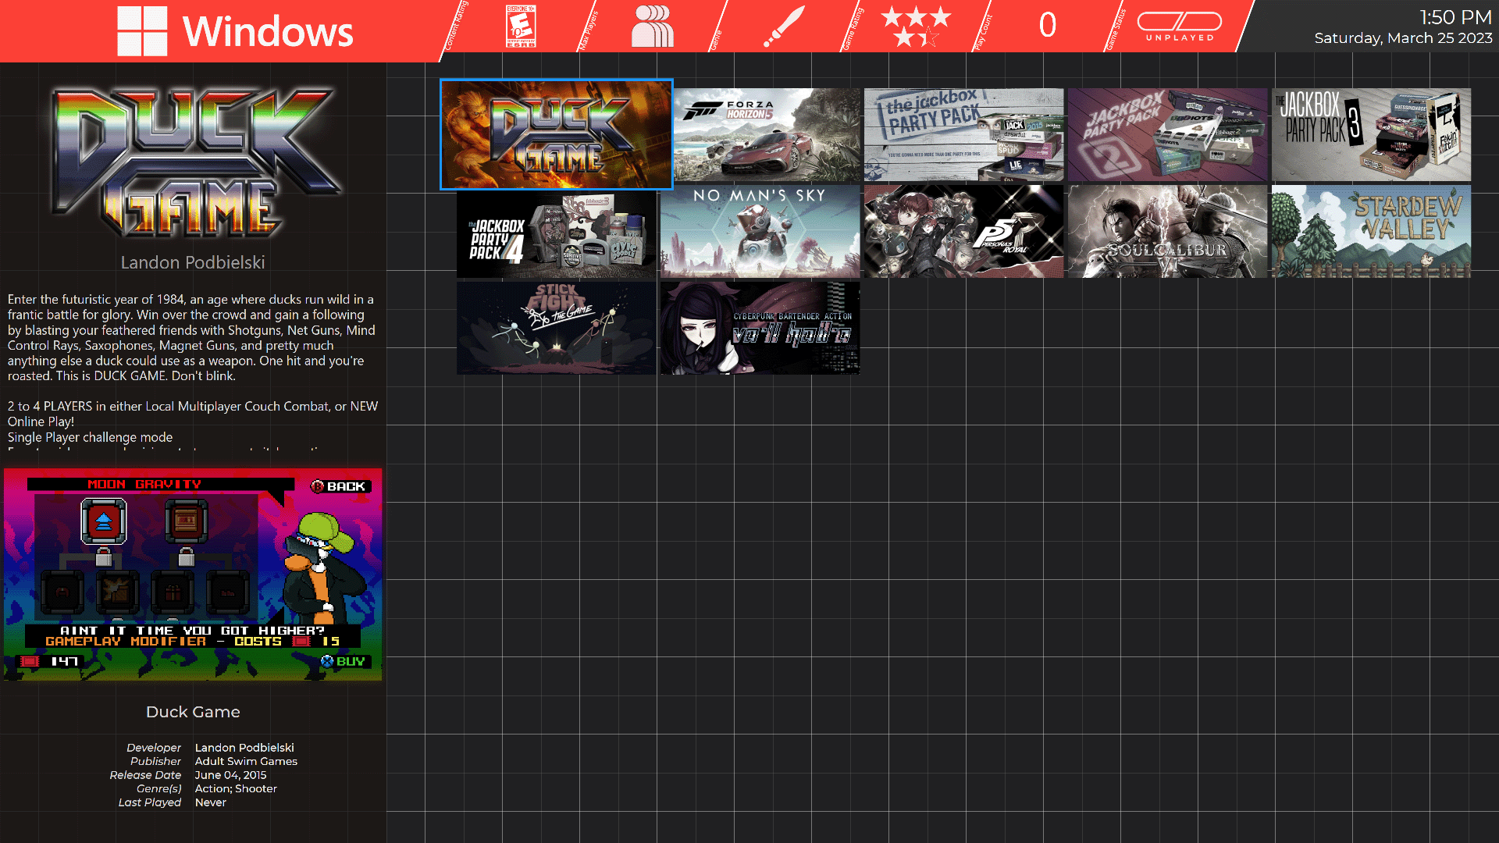Click the Duck Game title below screenshot
The image size is (1499, 843).
(x=193, y=712)
